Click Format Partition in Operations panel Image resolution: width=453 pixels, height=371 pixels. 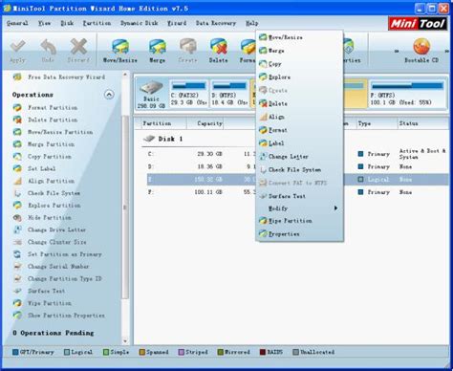(45, 108)
